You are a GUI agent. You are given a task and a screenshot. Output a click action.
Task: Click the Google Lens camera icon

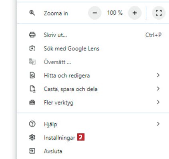(x=32, y=48)
